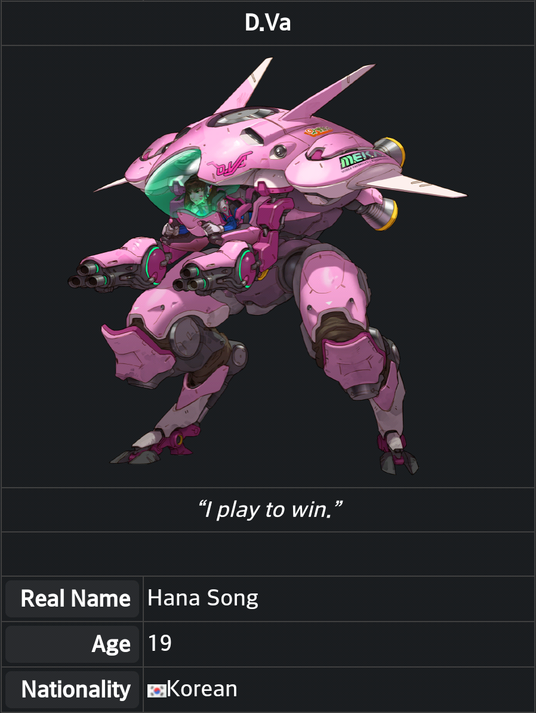Click the age value 19
536x713 pixels.
(160, 644)
